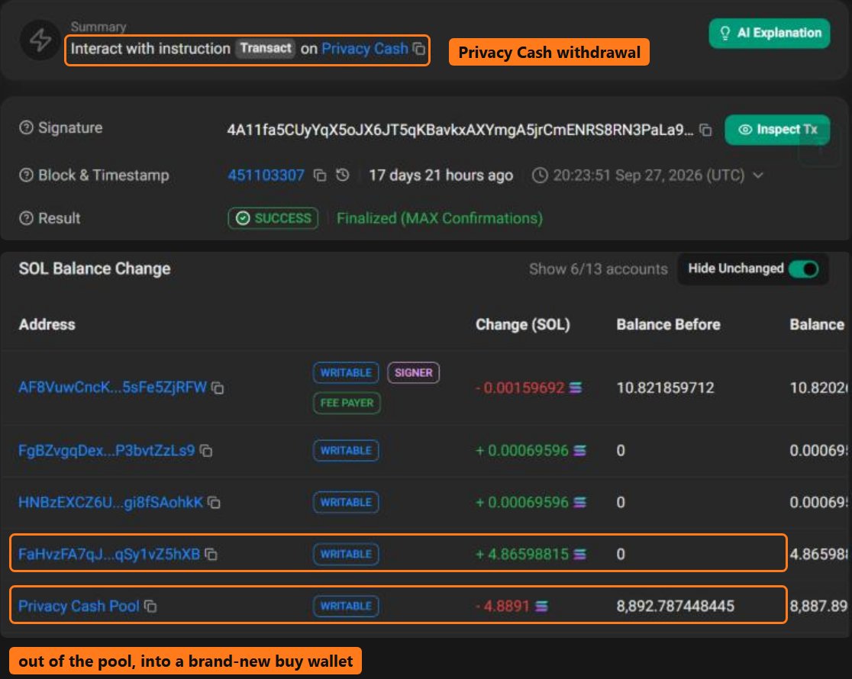Click the Inspect Tx button
This screenshot has height=679, width=852.
click(x=777, y=129)
